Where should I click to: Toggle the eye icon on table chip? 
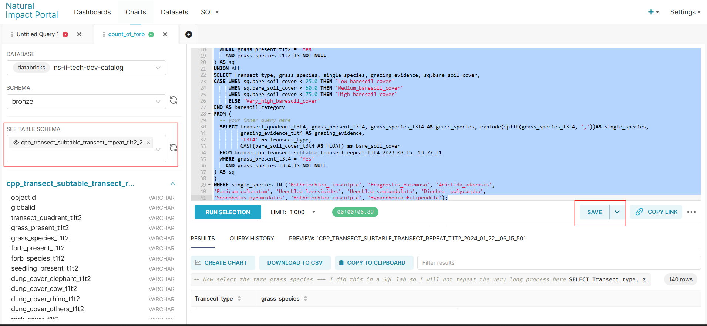click(16, 143)
